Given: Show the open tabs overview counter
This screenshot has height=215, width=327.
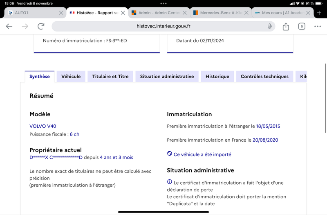Looking at the screenshot, I should [302, 26].
